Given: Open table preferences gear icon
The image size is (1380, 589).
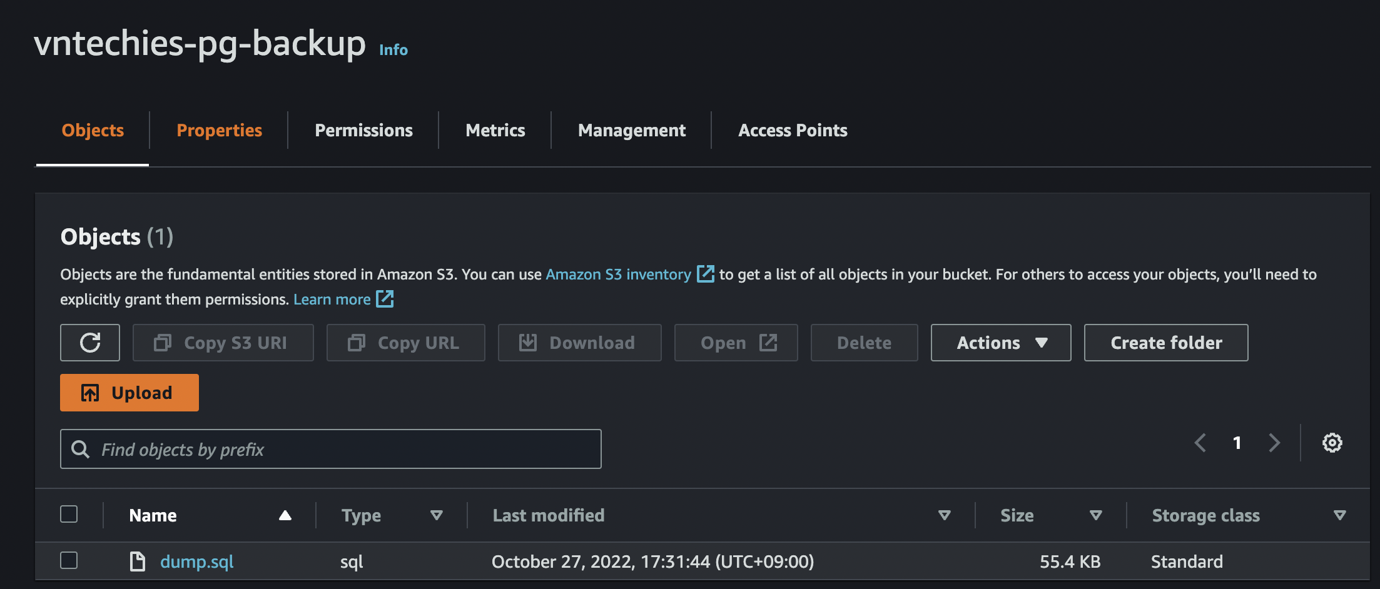Looking at the screenshot, I should point(1332,443).
